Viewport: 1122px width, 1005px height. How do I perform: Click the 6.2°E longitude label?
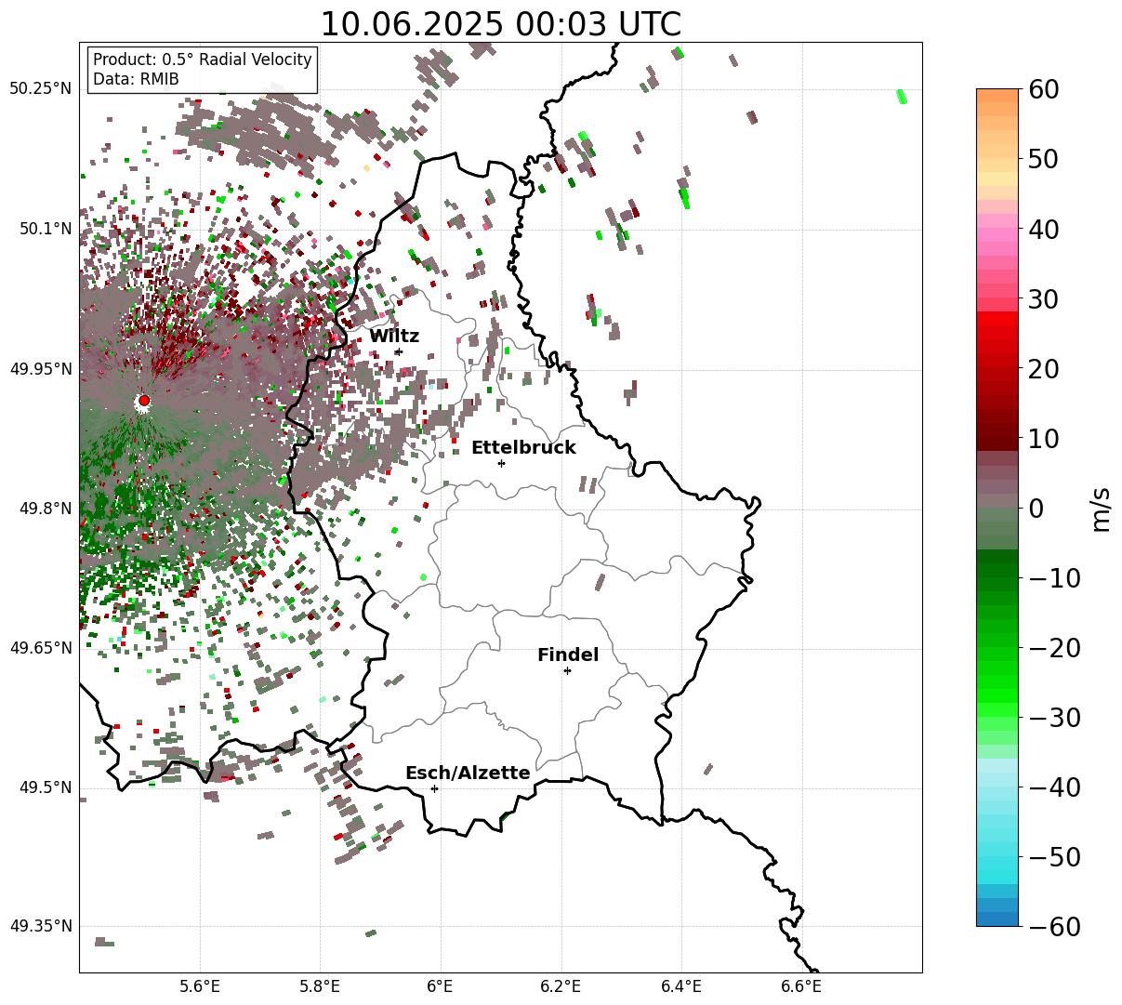pyautogui.click(x=561, y=987)
